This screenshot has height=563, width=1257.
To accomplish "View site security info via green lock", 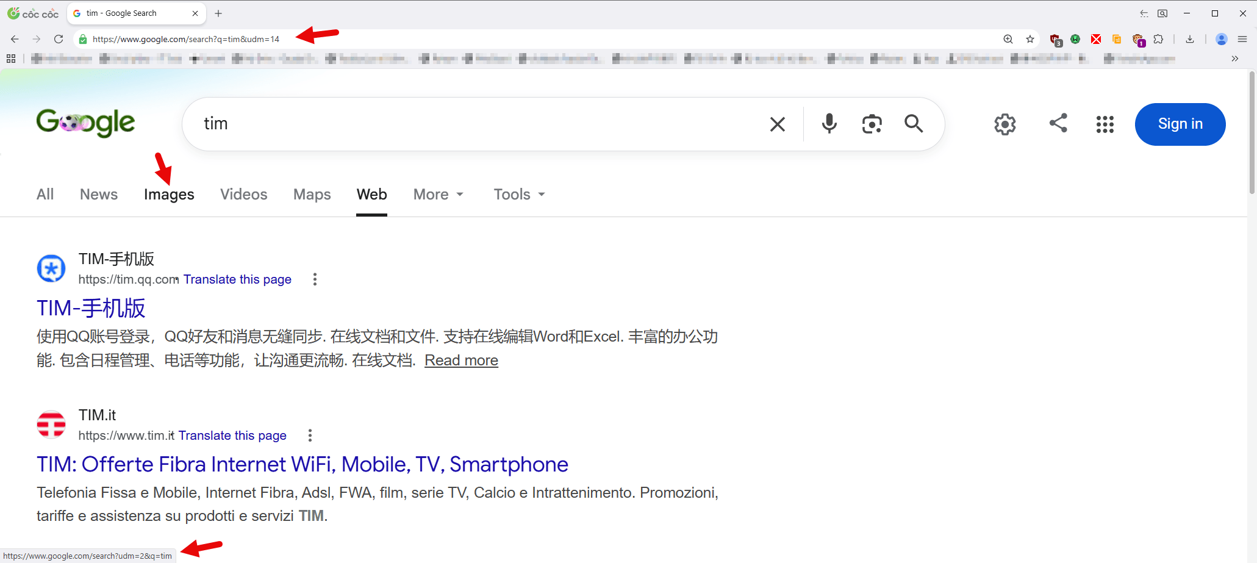I will tap(82, 39).
